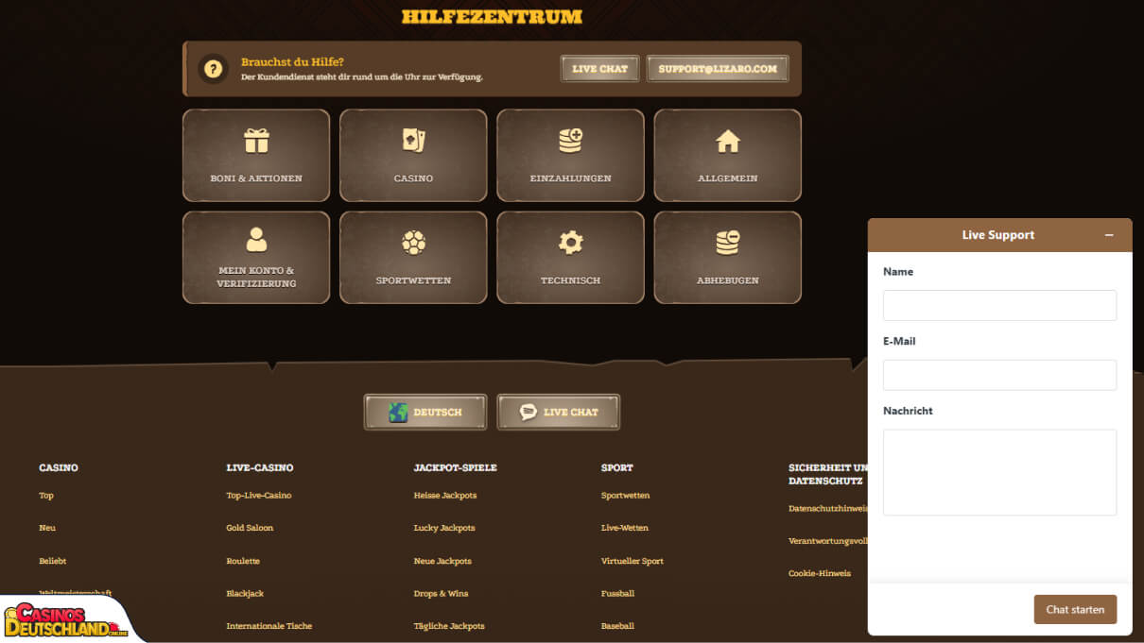
Task: Choose the Abhebungen coins-minus icon
Action: pos(728,243)
